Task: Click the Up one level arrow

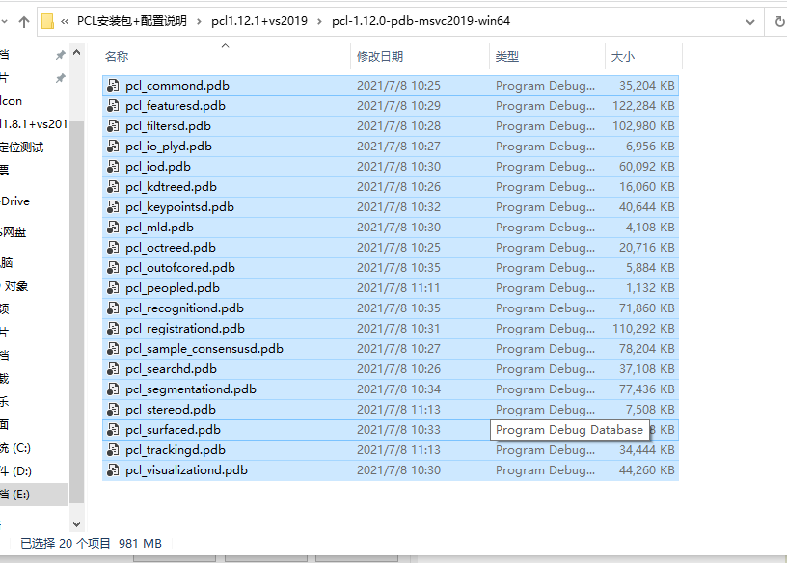Action: [x=23, y=21]
